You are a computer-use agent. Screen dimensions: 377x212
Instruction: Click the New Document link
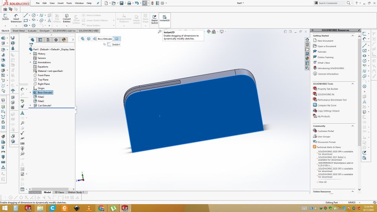point(325,41)
